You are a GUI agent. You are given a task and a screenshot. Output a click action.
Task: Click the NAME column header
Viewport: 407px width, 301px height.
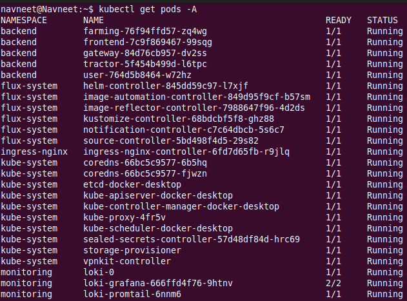[94, 20]
